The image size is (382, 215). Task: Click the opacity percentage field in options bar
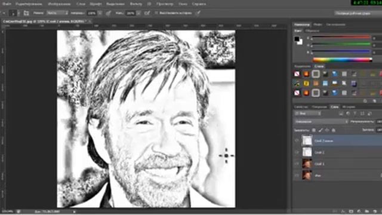pyautogui.click(x=92, y=13)
